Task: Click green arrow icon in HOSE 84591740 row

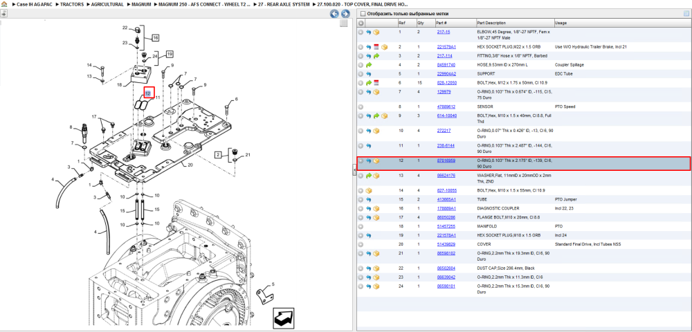Action: pyautogui.click(x=369, y=65)
